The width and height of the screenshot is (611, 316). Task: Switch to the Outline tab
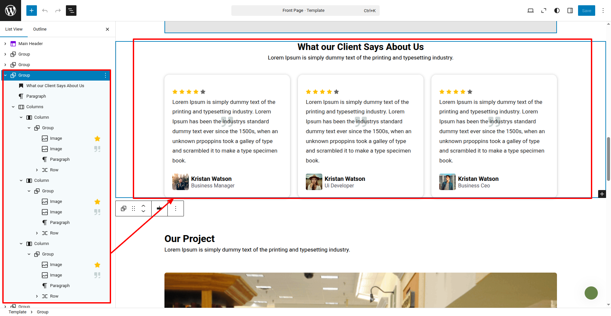pyautogui.click(x=40, y=29)
